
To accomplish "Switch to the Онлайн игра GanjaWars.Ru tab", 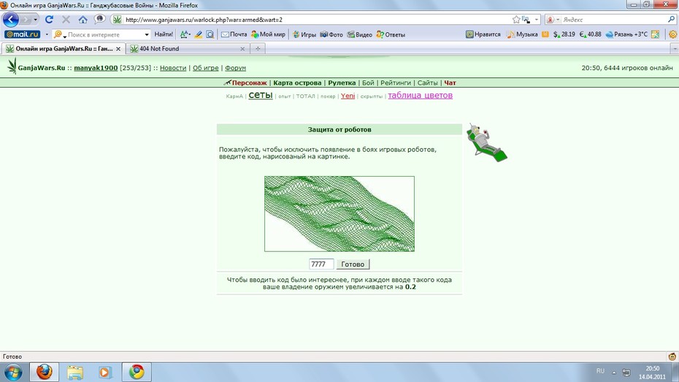I will point(64,48).
